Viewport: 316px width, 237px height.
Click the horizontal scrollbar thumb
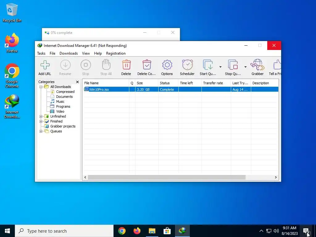[167, 177]
